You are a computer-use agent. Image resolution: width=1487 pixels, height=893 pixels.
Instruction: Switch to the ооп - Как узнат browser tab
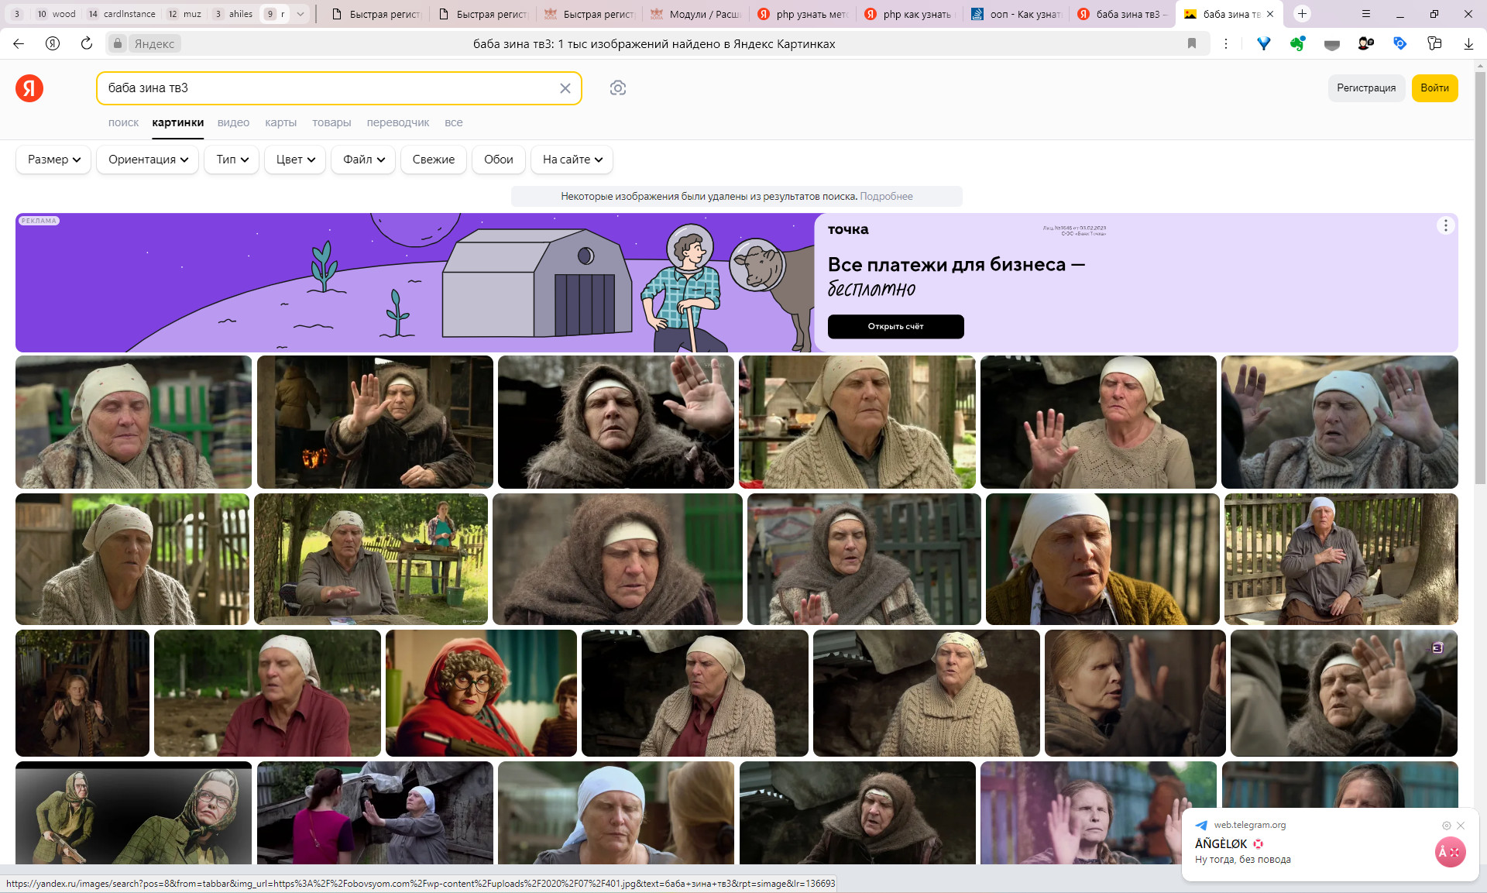click(1016, 14)
